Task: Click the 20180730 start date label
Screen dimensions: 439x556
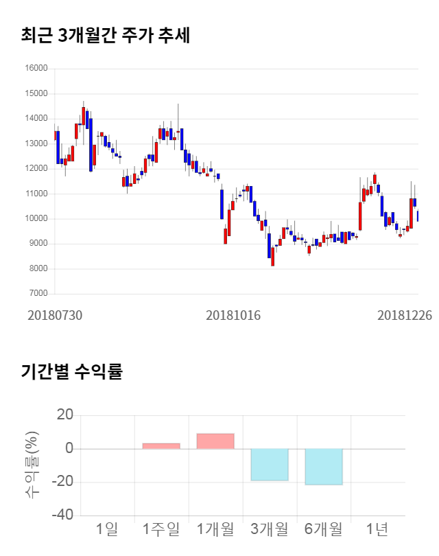Action: click(55, 315)
